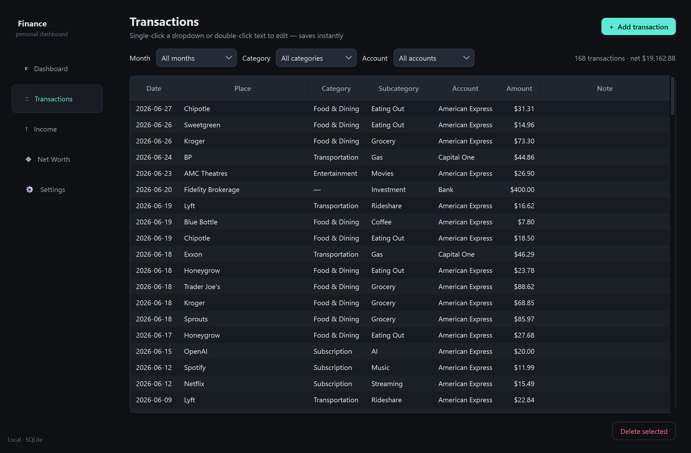Viewport: 691px width, 453px height.
Task: Click the place Trader Joe's
Action: [x=202, y=287]
